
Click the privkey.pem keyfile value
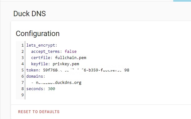(x=66, y=64)
